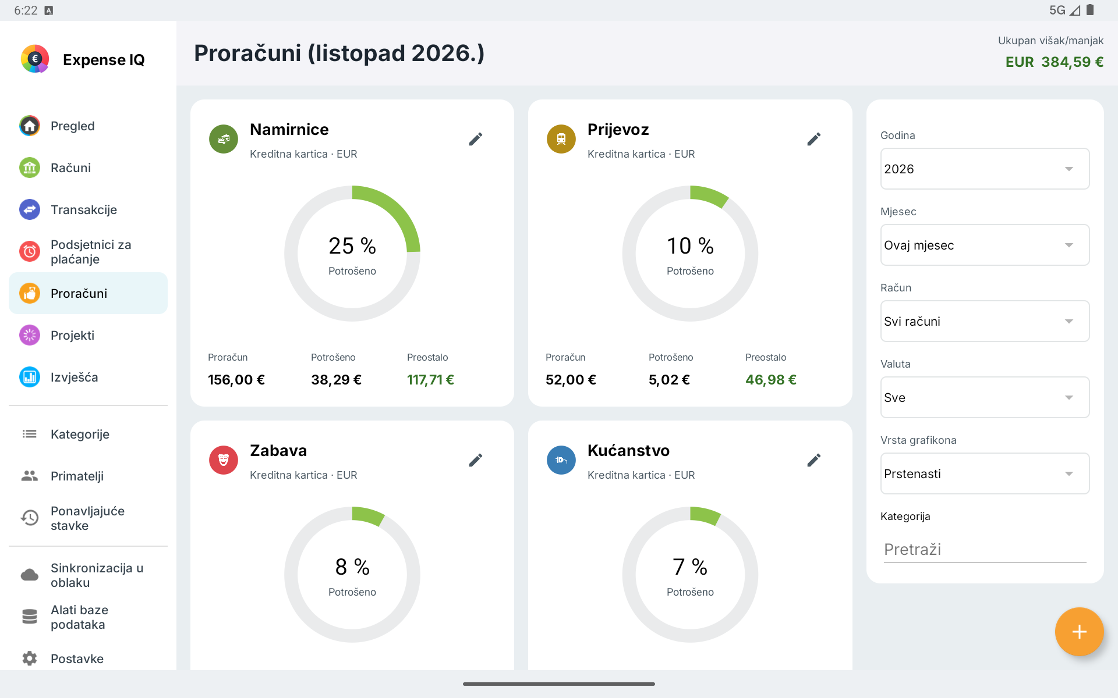Click the Proračuni sidebar icon

tap(30, 293)
